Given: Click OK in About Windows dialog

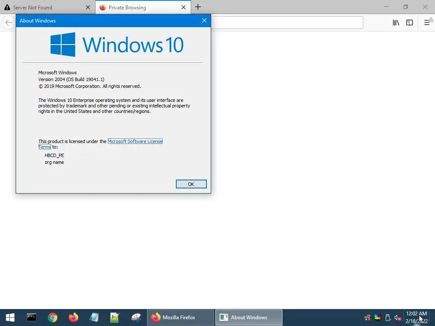Looking at the screenshot, I should tap(191, 184).
